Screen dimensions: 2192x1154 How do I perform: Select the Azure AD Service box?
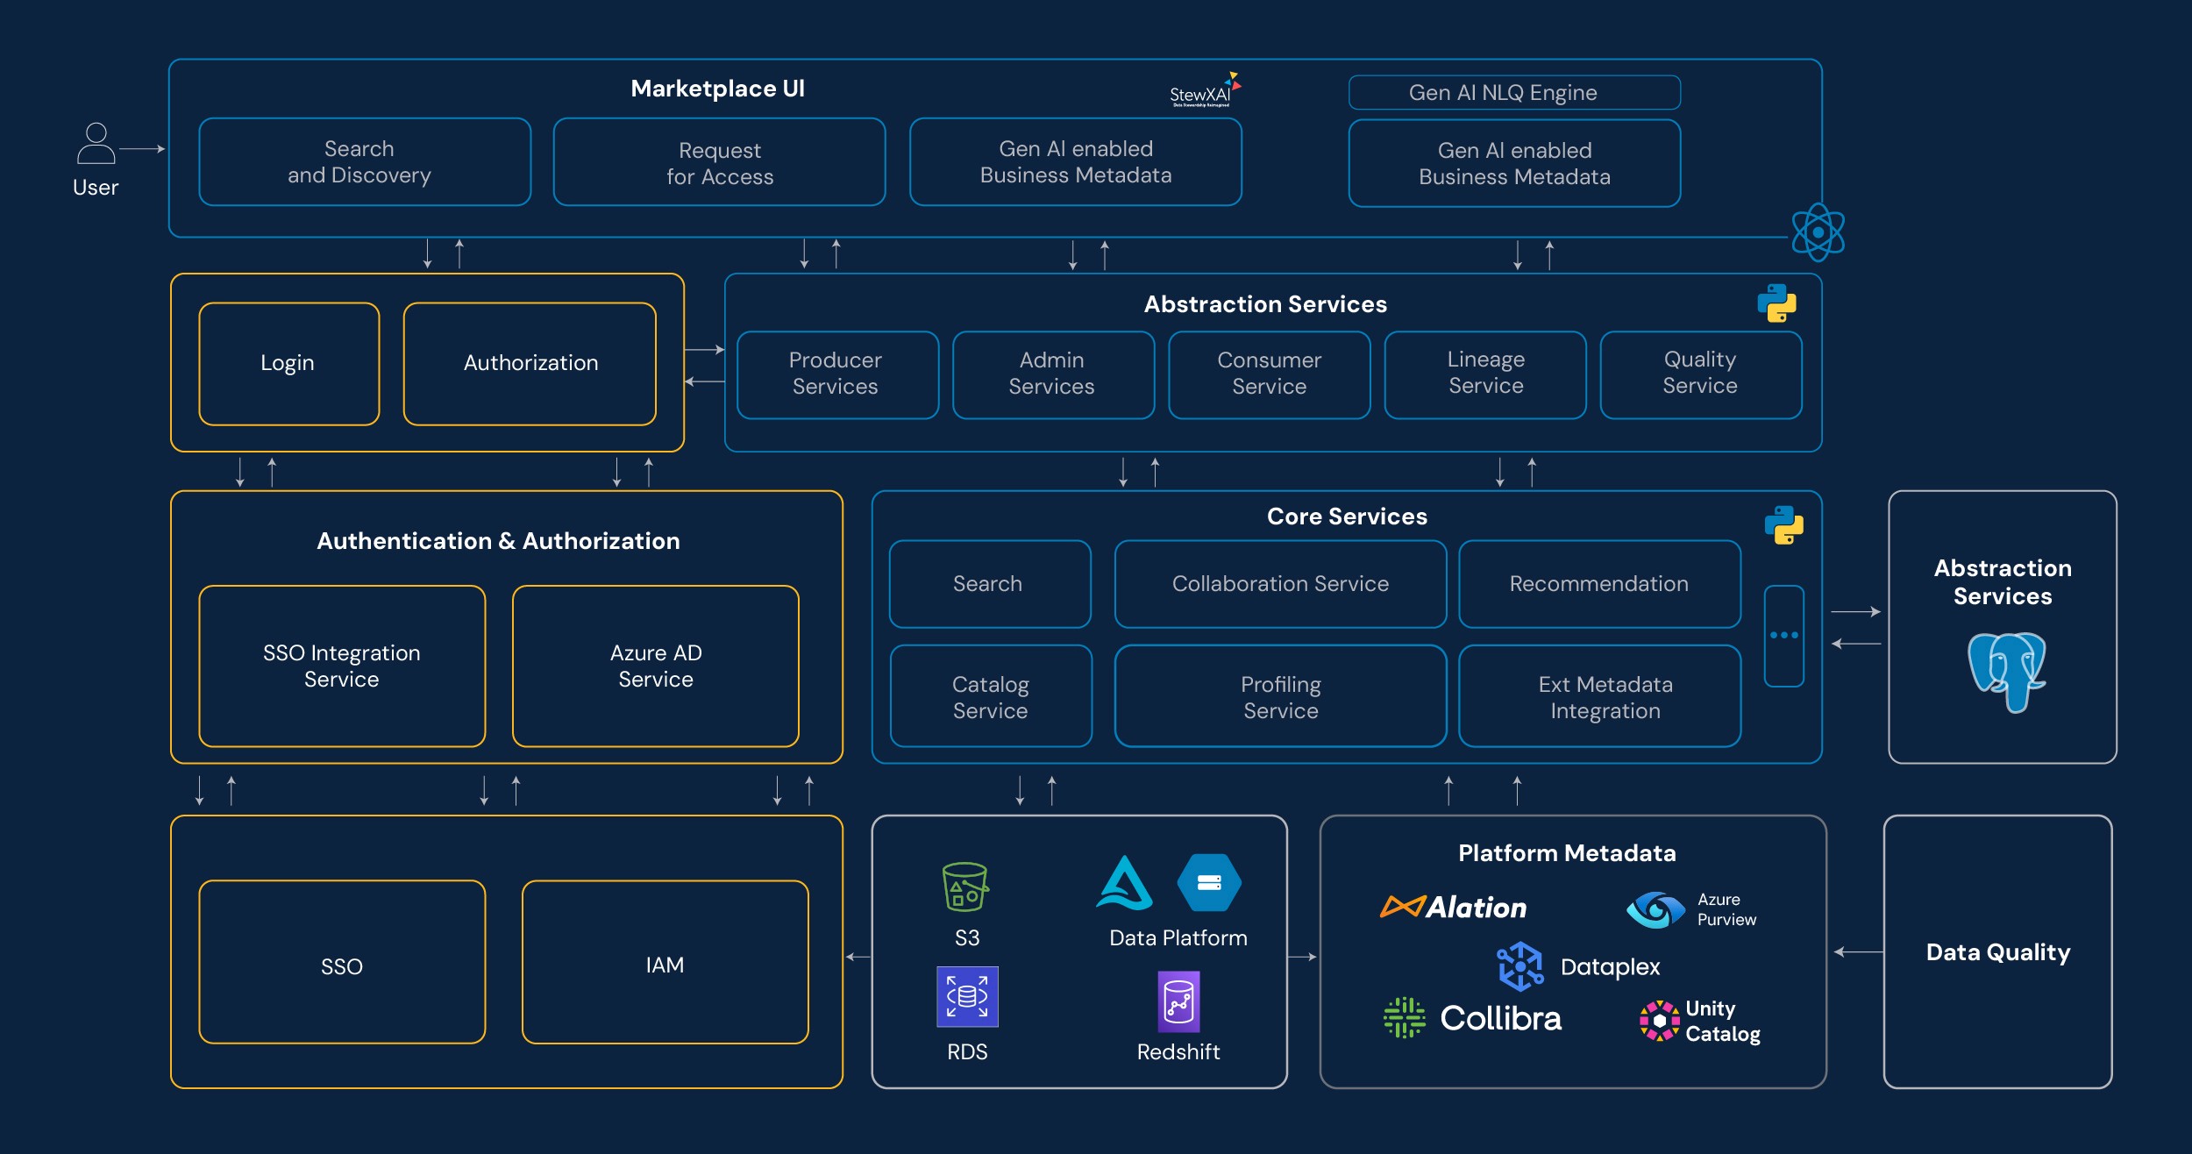tap(655, 666)
